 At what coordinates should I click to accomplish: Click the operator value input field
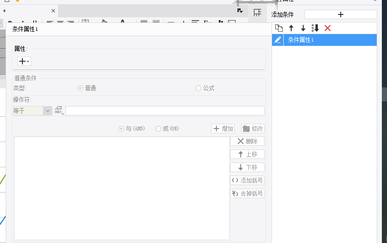(x=165, y=111)
